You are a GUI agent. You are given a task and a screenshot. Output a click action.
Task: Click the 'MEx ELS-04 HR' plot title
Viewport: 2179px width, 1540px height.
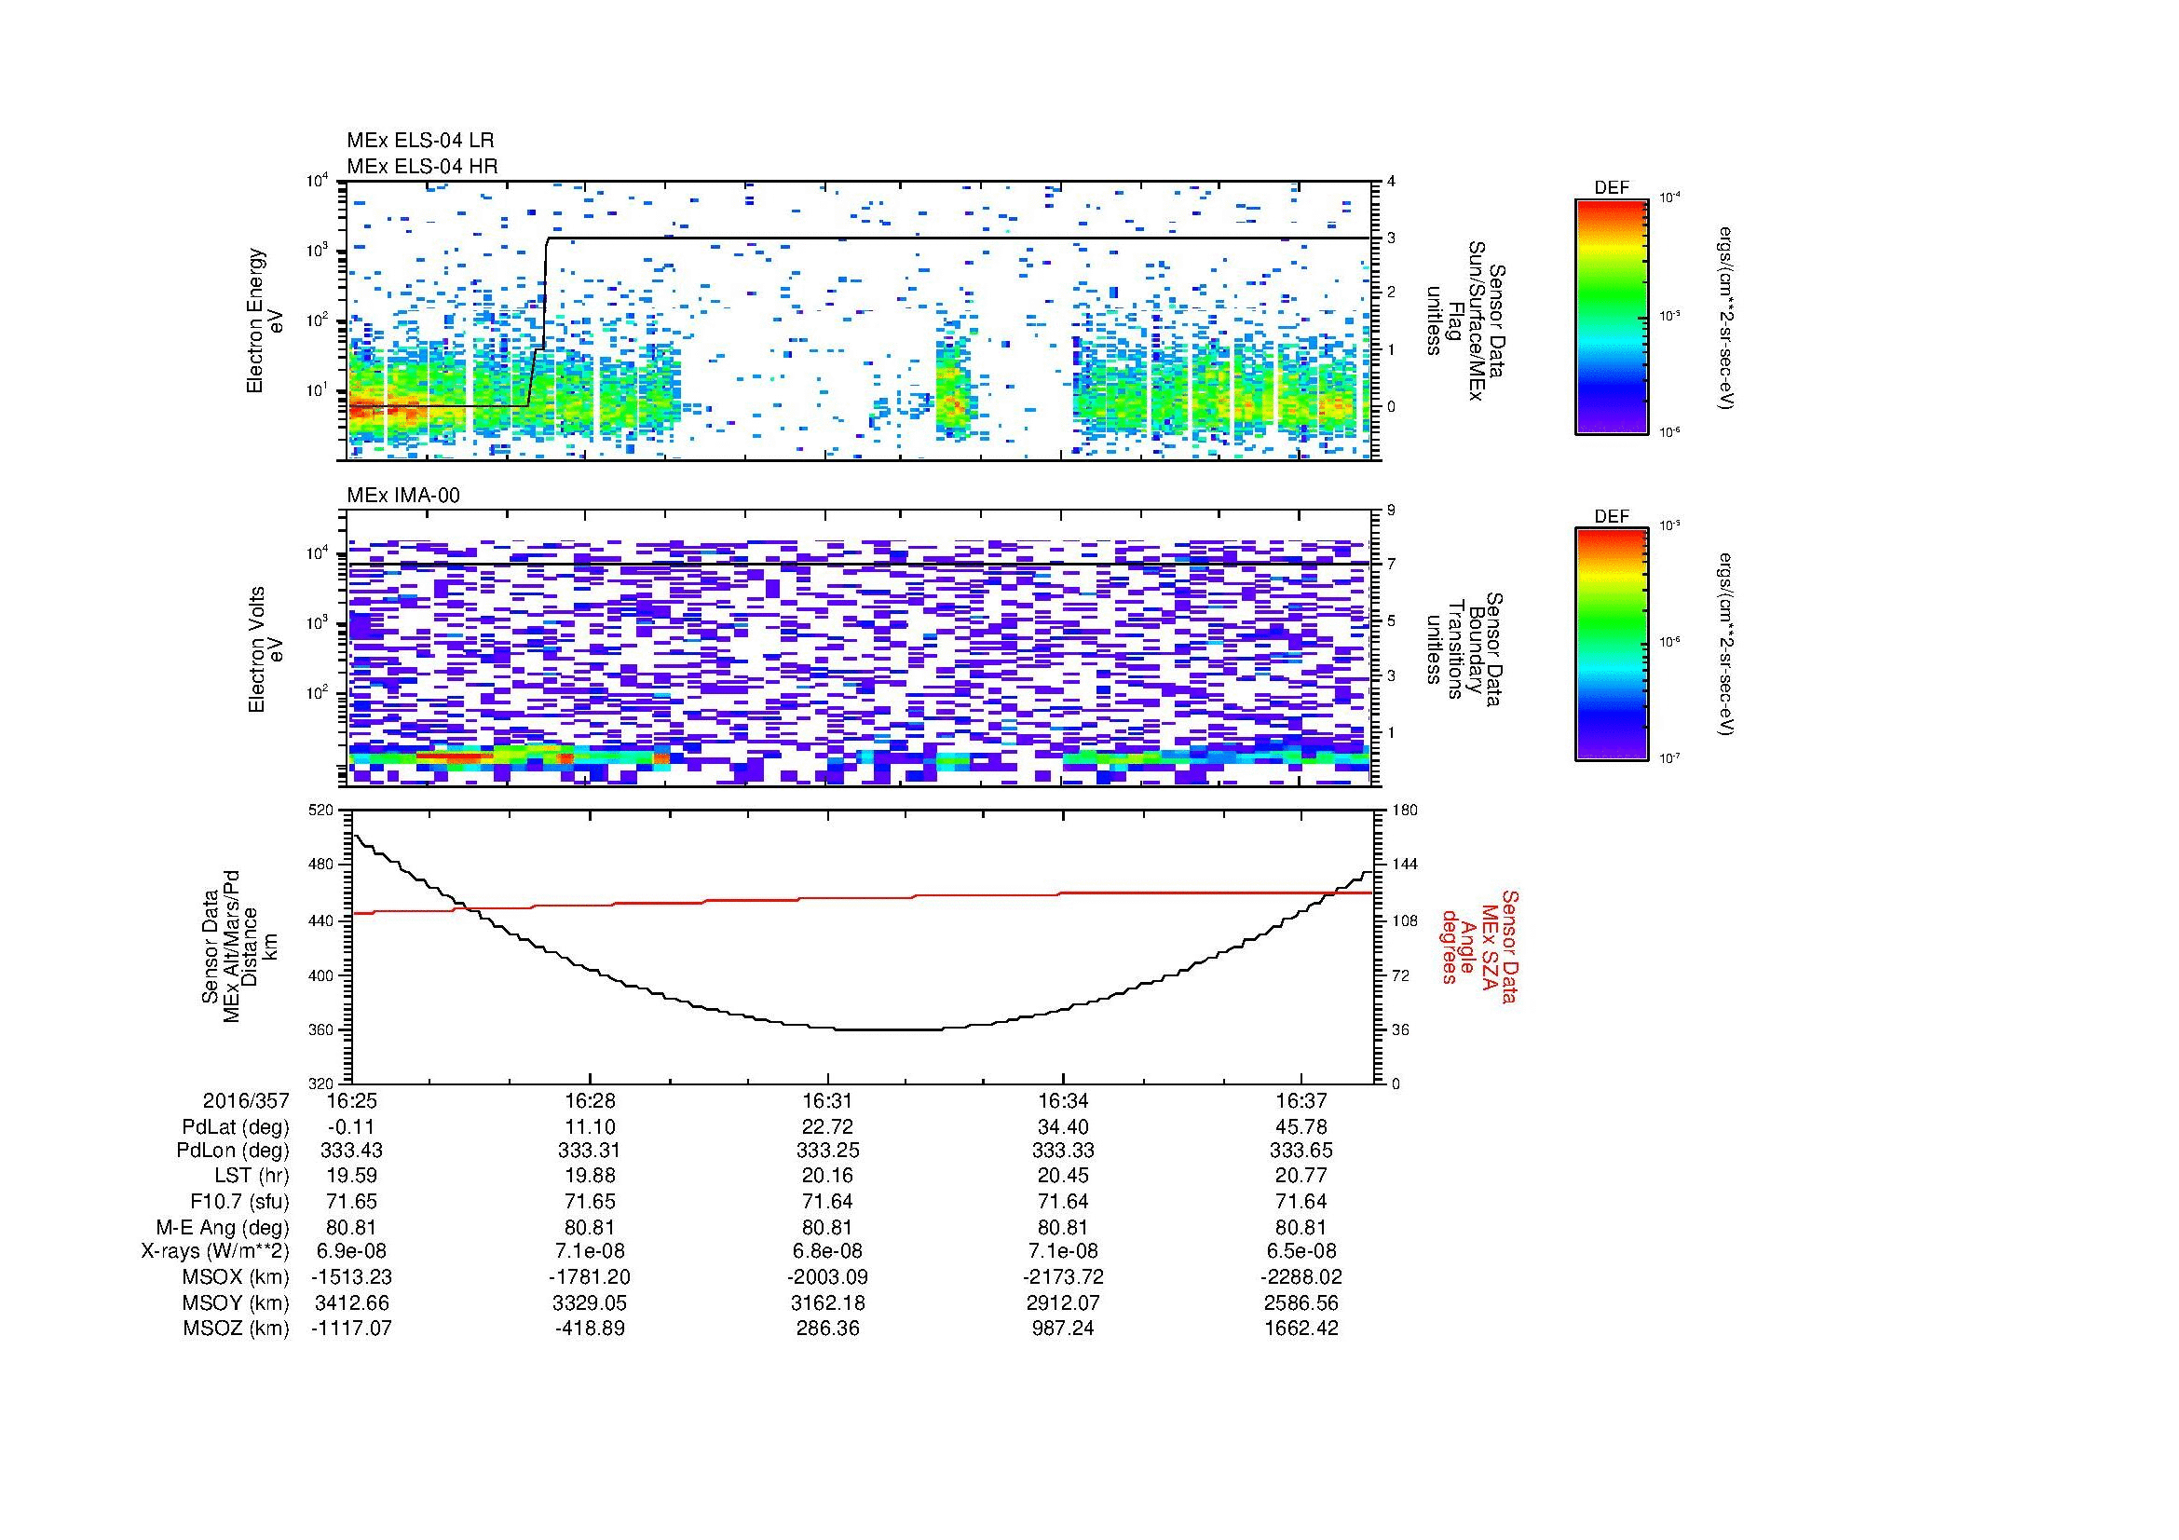pos(422,167)
